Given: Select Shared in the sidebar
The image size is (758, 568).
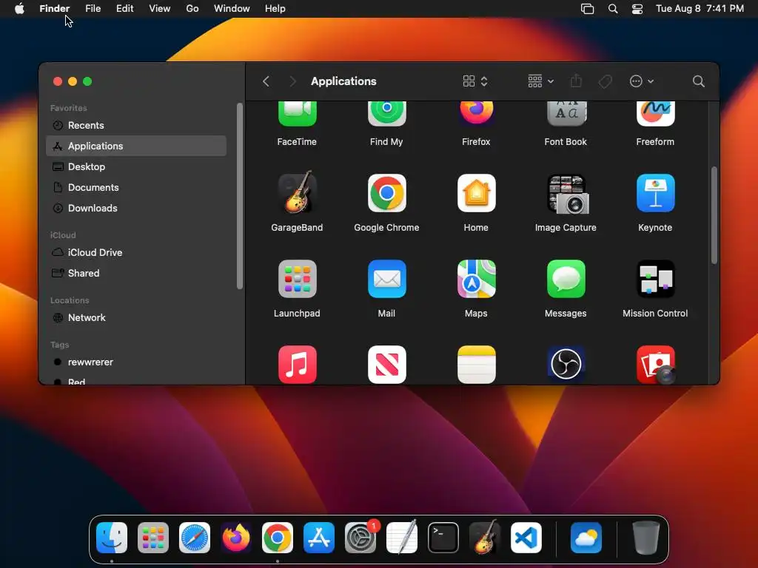Looking at the screenshot, I should click(136, 274).
